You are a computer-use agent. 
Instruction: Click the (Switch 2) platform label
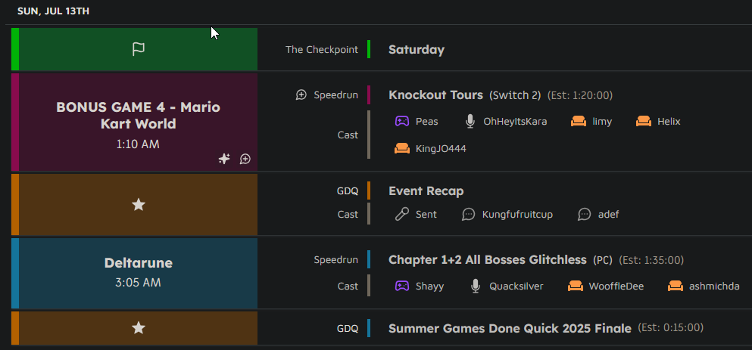click(x=515, y=95)
